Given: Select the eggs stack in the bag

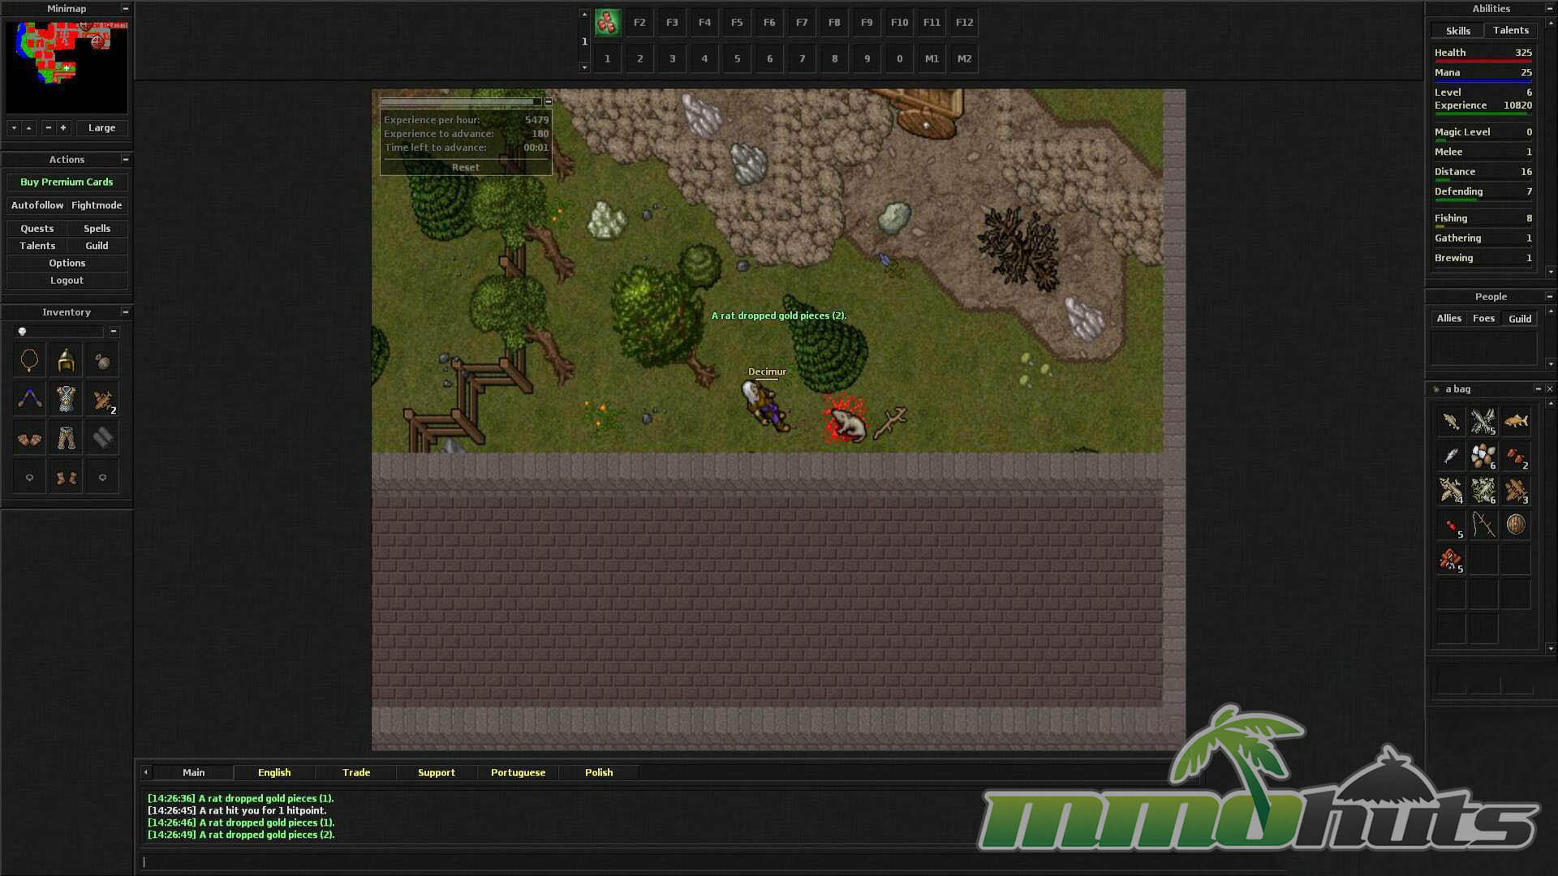Looking at the screenshot, I should click(x=1483, y=457).
